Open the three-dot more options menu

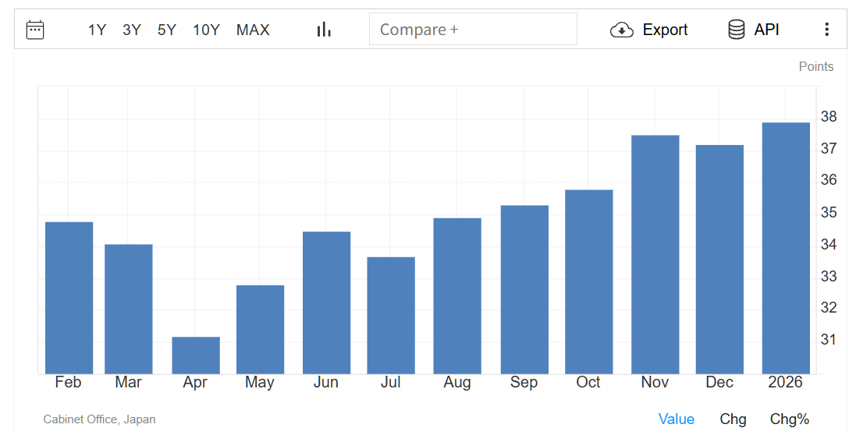[827, 30]
